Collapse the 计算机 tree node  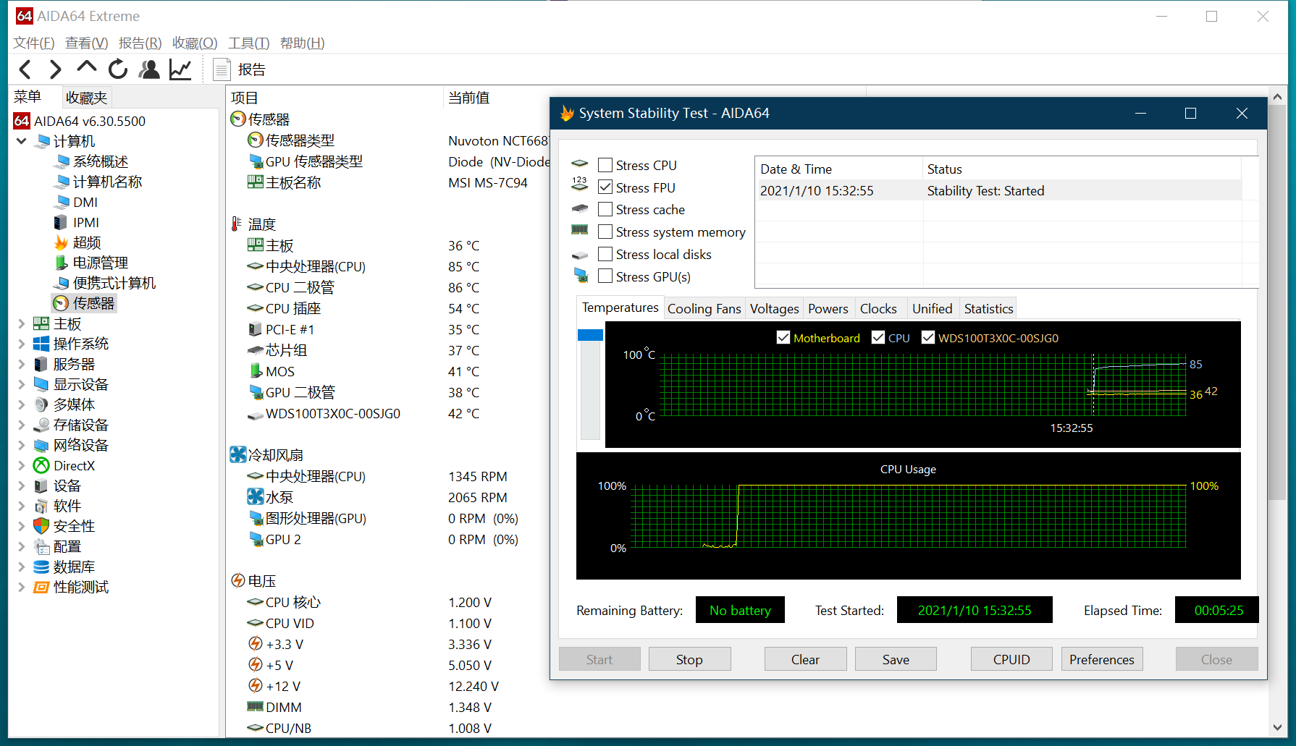(22, 141)
